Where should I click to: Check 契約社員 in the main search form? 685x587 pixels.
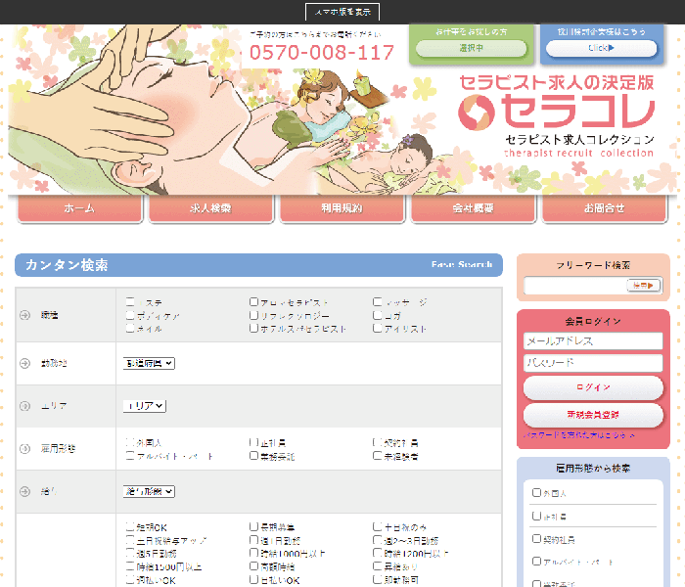pyautogui.click(x=378, y=442)
